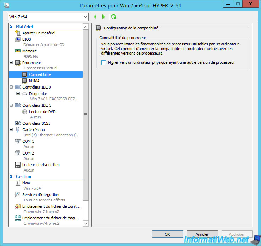This screenshot has width=261, height=246.
Task: Click the Contrôleur SCSI icon
Action: coord(18,123)
